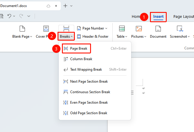Expand the Blank Page dropdown arrow
Viewport: 194px width, 132px height.
point(31,37)
